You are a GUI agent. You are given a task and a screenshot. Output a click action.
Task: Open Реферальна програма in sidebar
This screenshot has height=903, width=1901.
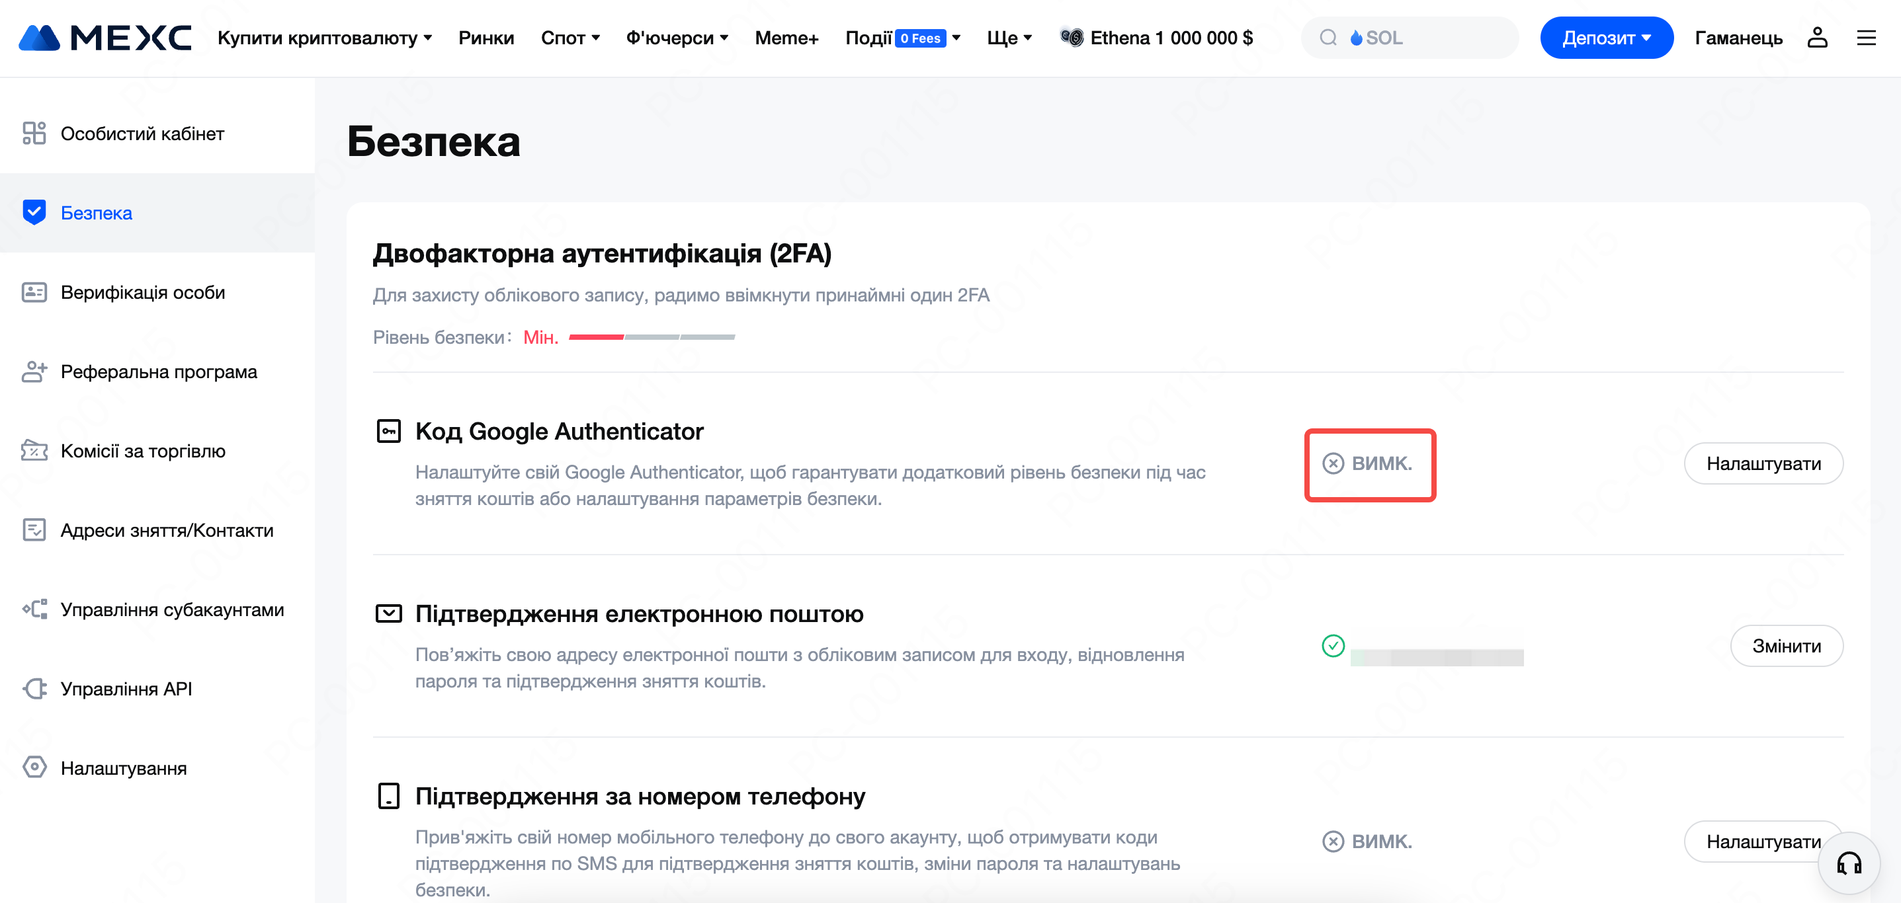pos(157,371)
